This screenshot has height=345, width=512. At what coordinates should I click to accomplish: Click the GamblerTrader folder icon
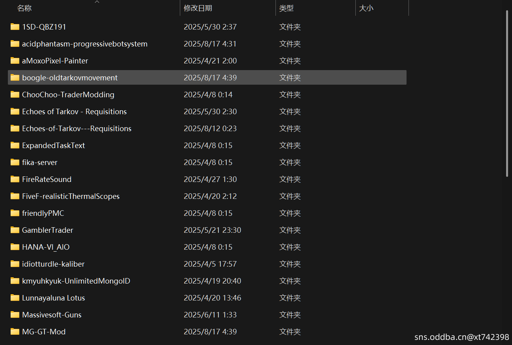click(x=15, y=230)
